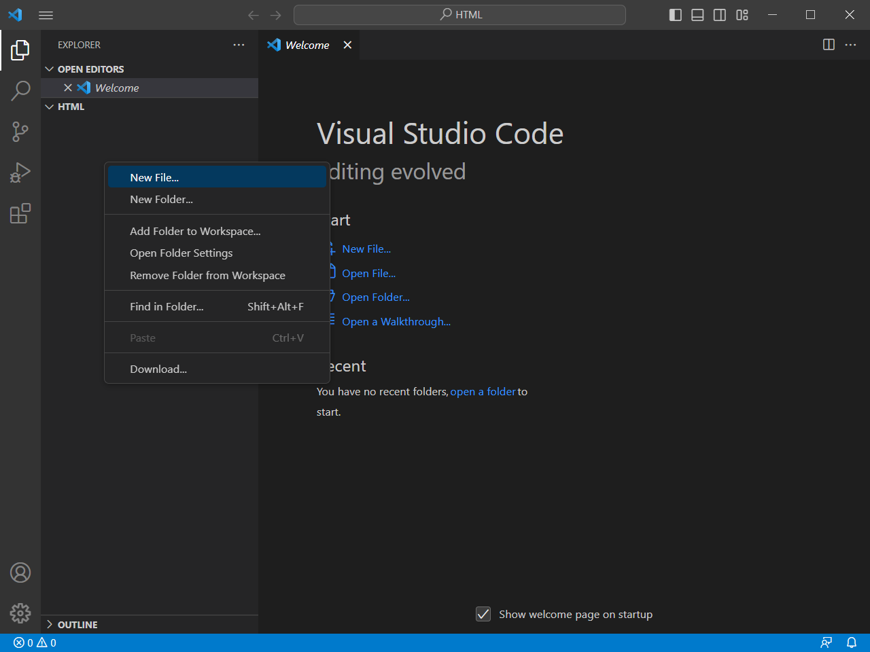Split the editor right

tap(829, 45)
